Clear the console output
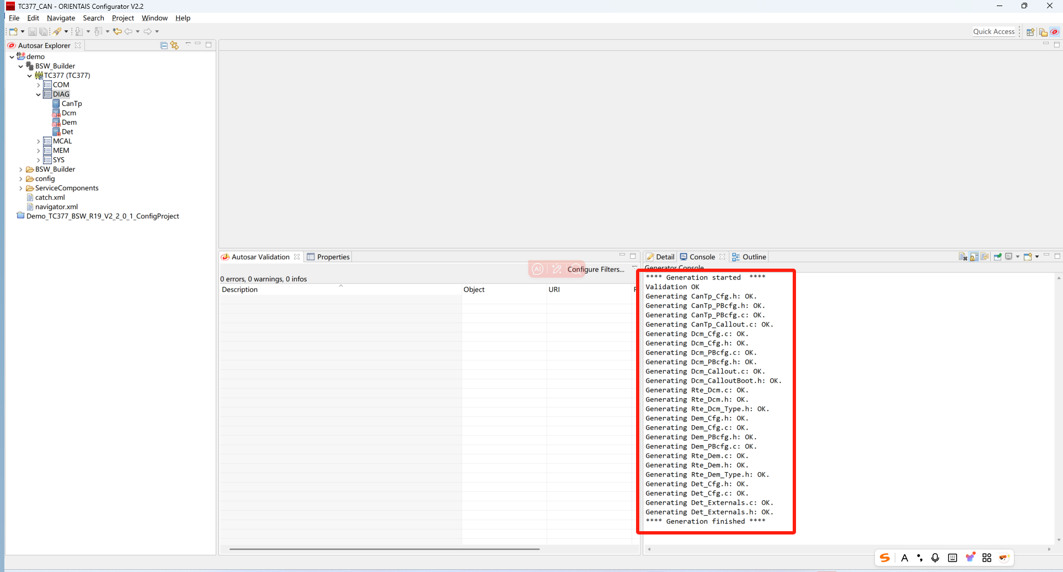 [963, 257]
